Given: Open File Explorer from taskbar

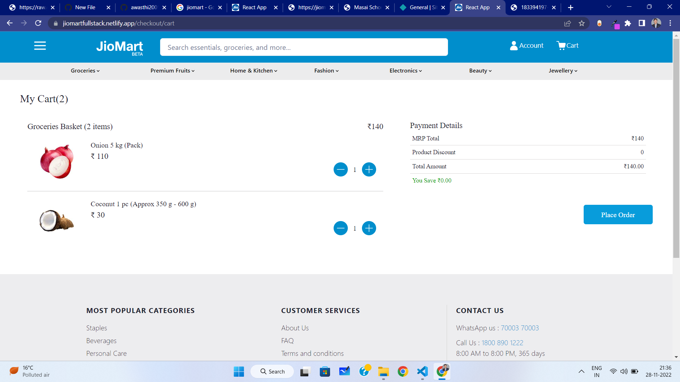Looking at the screenshot, I should 383,371.
